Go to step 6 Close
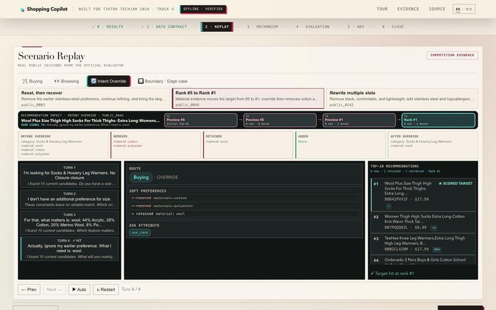This screenshot has width=496, height=310. 393,27
